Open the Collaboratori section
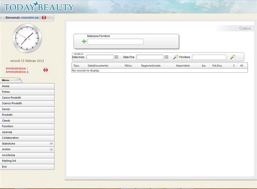 (27, 138)
